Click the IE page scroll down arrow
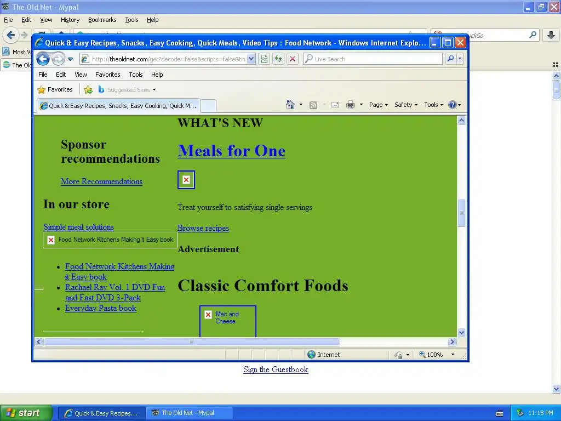The image size is (561, 421). click(x=461, y=333)
